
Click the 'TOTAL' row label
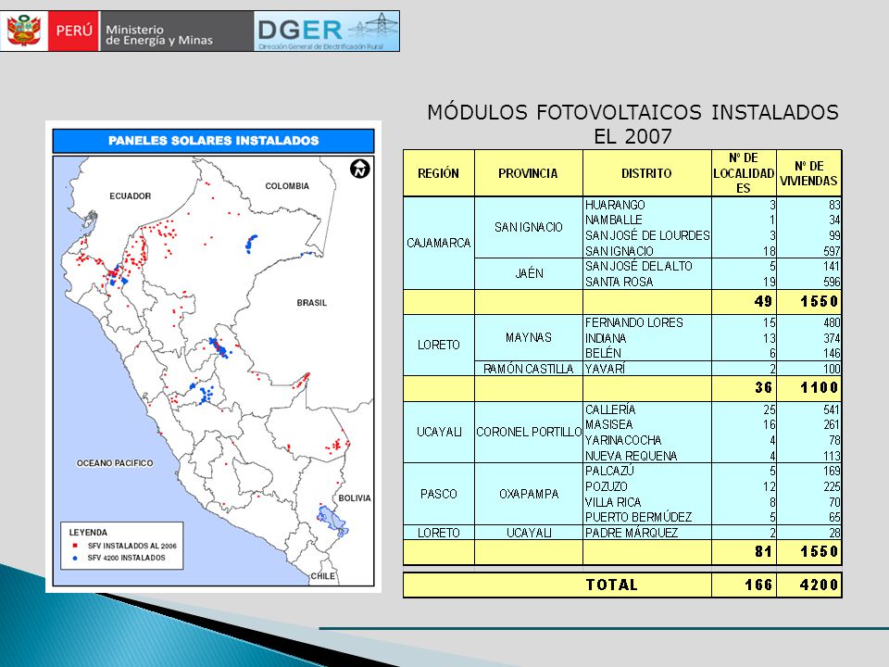pyautogui.click(x=611, y=585)
